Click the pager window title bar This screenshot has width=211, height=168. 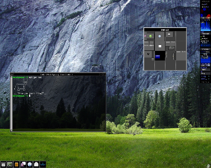[x=165, y=30]
